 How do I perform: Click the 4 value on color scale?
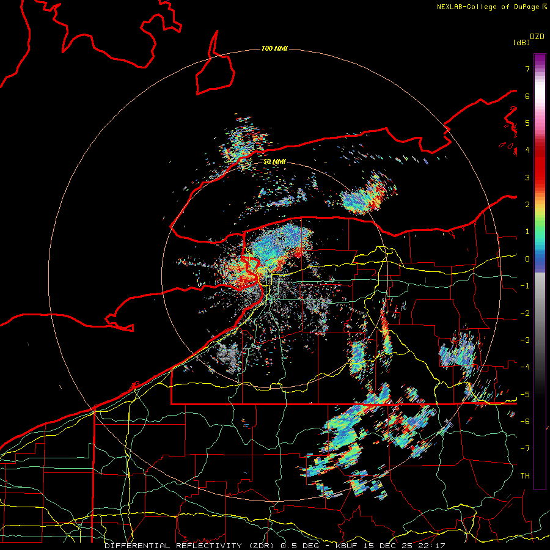(x=527, y=150)
